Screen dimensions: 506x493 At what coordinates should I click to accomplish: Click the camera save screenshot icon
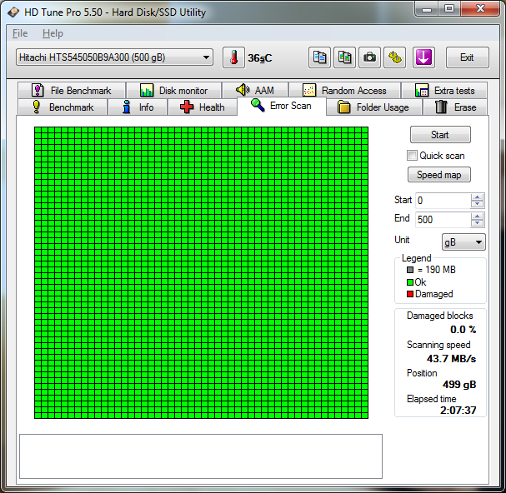pyautogui.click(x=369, y=57)
